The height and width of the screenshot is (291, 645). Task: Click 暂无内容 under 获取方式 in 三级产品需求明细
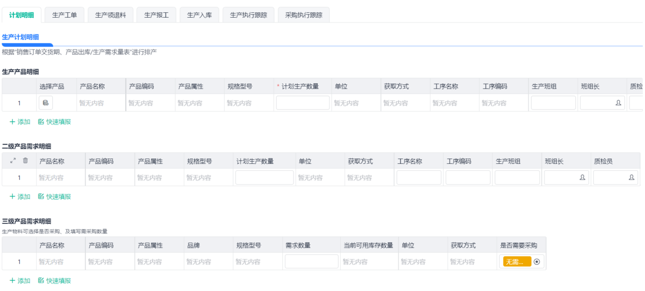(463, 262)
